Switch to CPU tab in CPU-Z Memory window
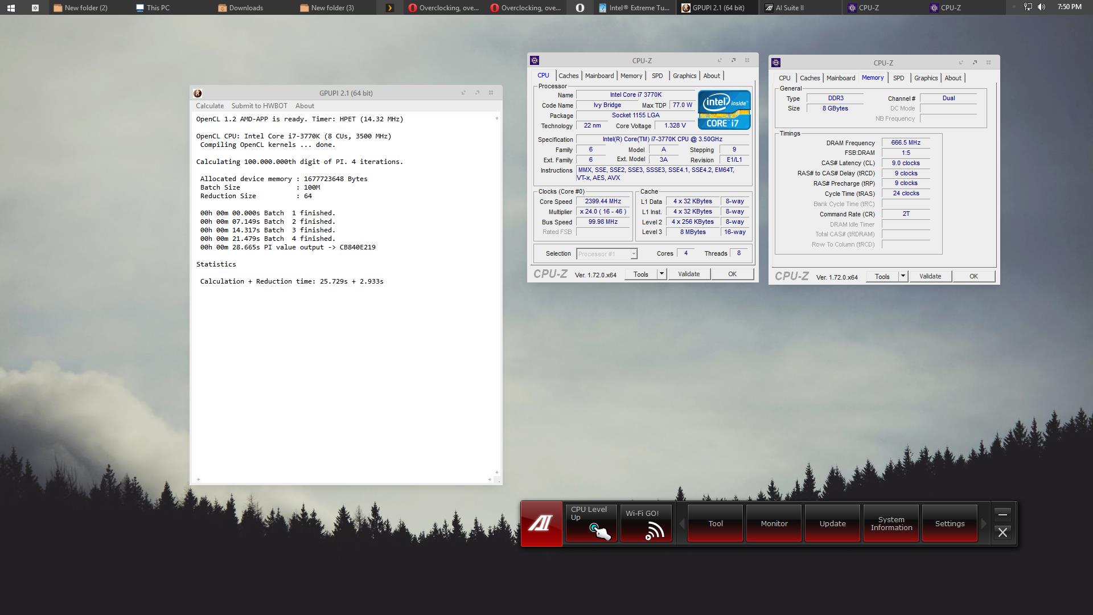 784,78
